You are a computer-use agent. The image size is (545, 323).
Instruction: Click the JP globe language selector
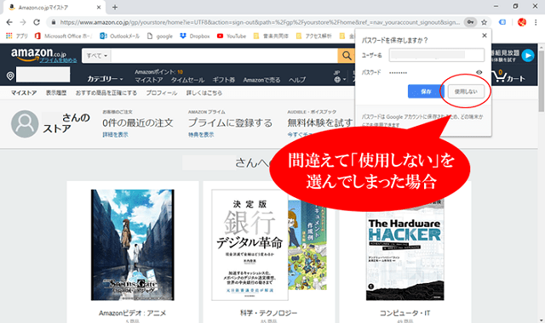click(339, 76)
